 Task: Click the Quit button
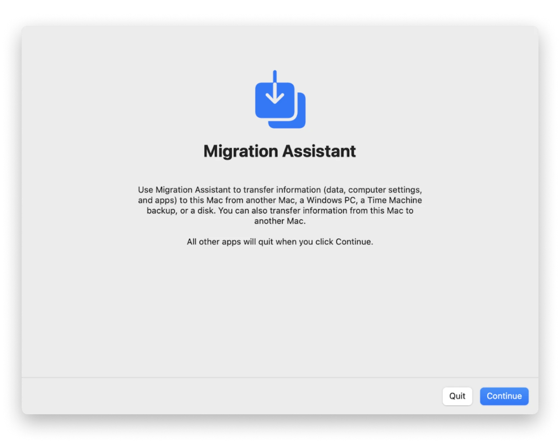coord(457,396)
